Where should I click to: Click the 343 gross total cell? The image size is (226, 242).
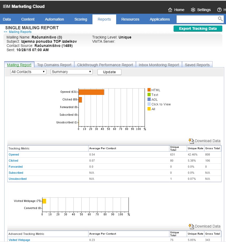coord(208,240)
